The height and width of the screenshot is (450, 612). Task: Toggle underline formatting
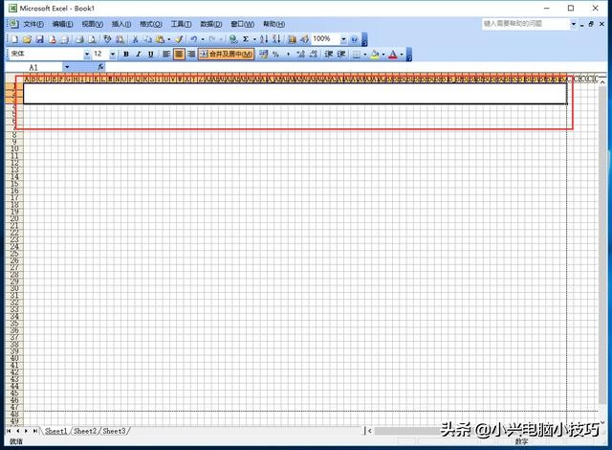[x=151, y=54]
